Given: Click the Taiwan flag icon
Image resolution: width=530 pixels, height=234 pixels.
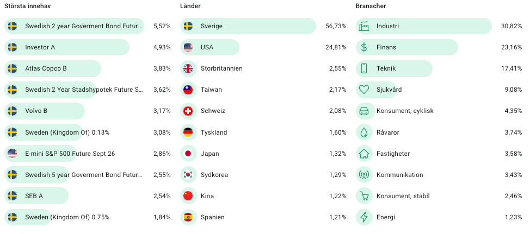Looking at the screenshot, I should (188, 90).
